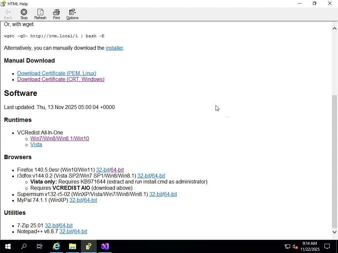Click the taskbar clock showing 9:14 AM
This screenshot has height=253, width=338.
coord(310,246)
